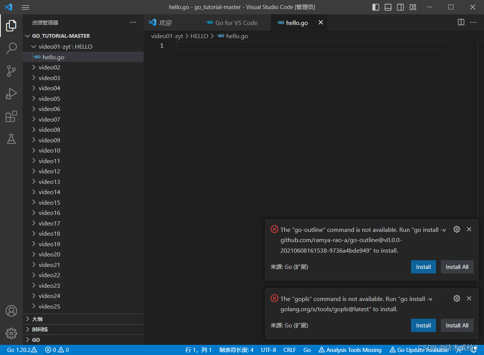This screenshot has height=355, width=484.
Task: Open Customize Layout icon in title bar
Action: pos(413,7)
